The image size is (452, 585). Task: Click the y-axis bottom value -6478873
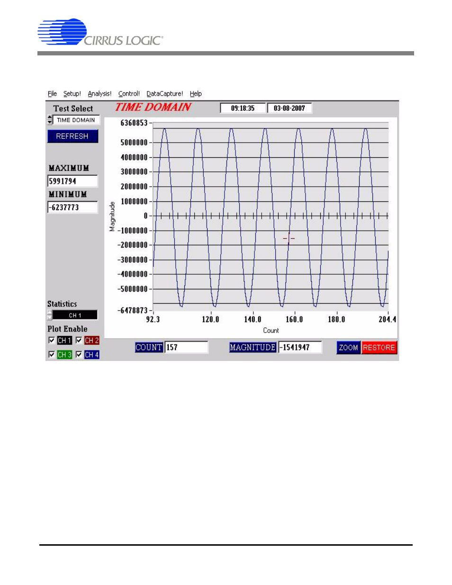pos(133,311)
